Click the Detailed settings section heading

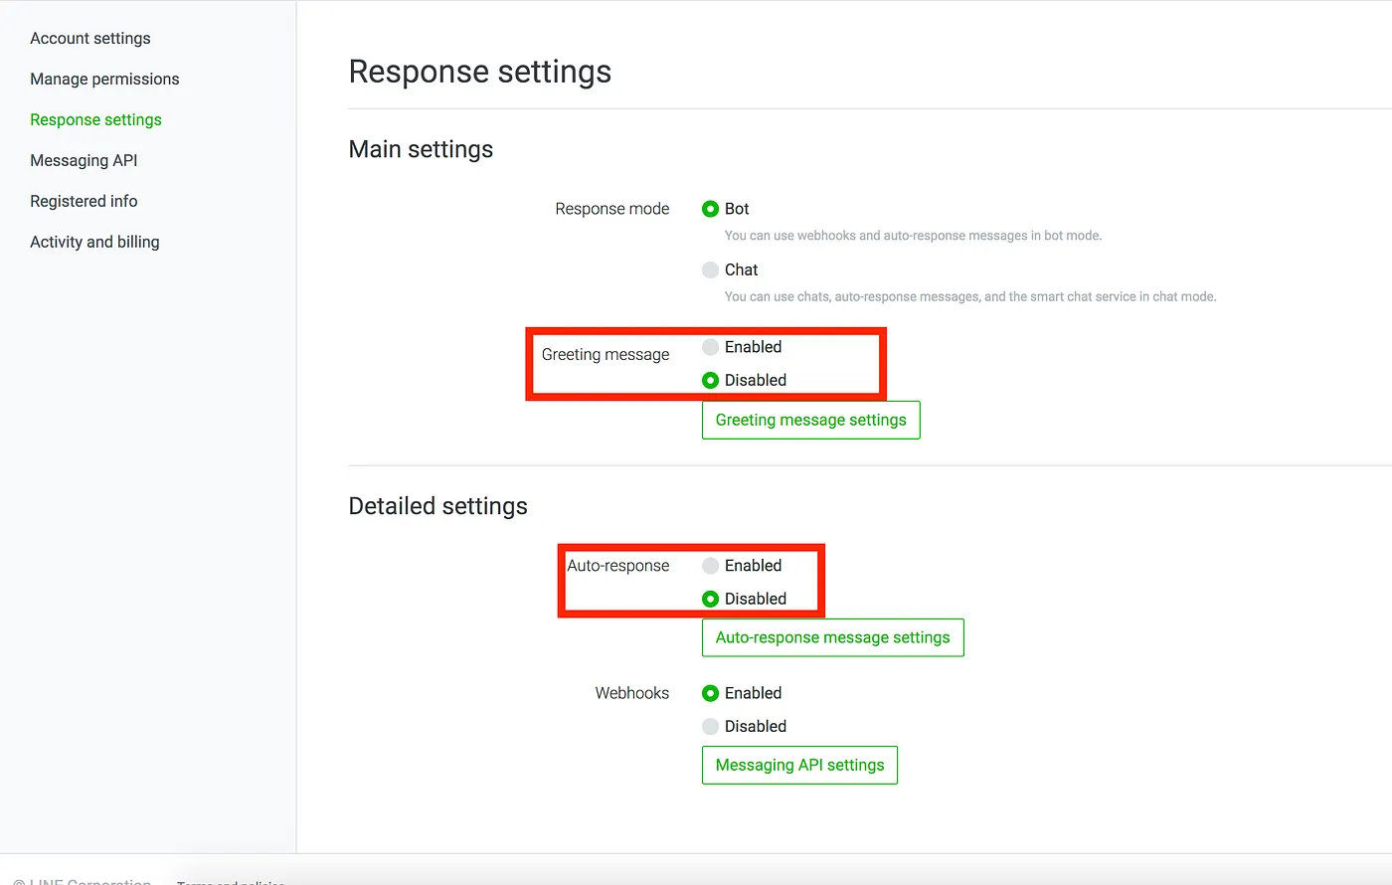437,506
